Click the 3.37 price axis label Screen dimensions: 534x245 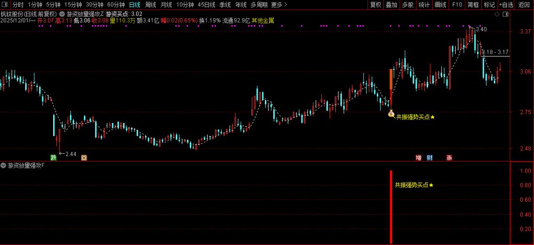coord(526,31)
